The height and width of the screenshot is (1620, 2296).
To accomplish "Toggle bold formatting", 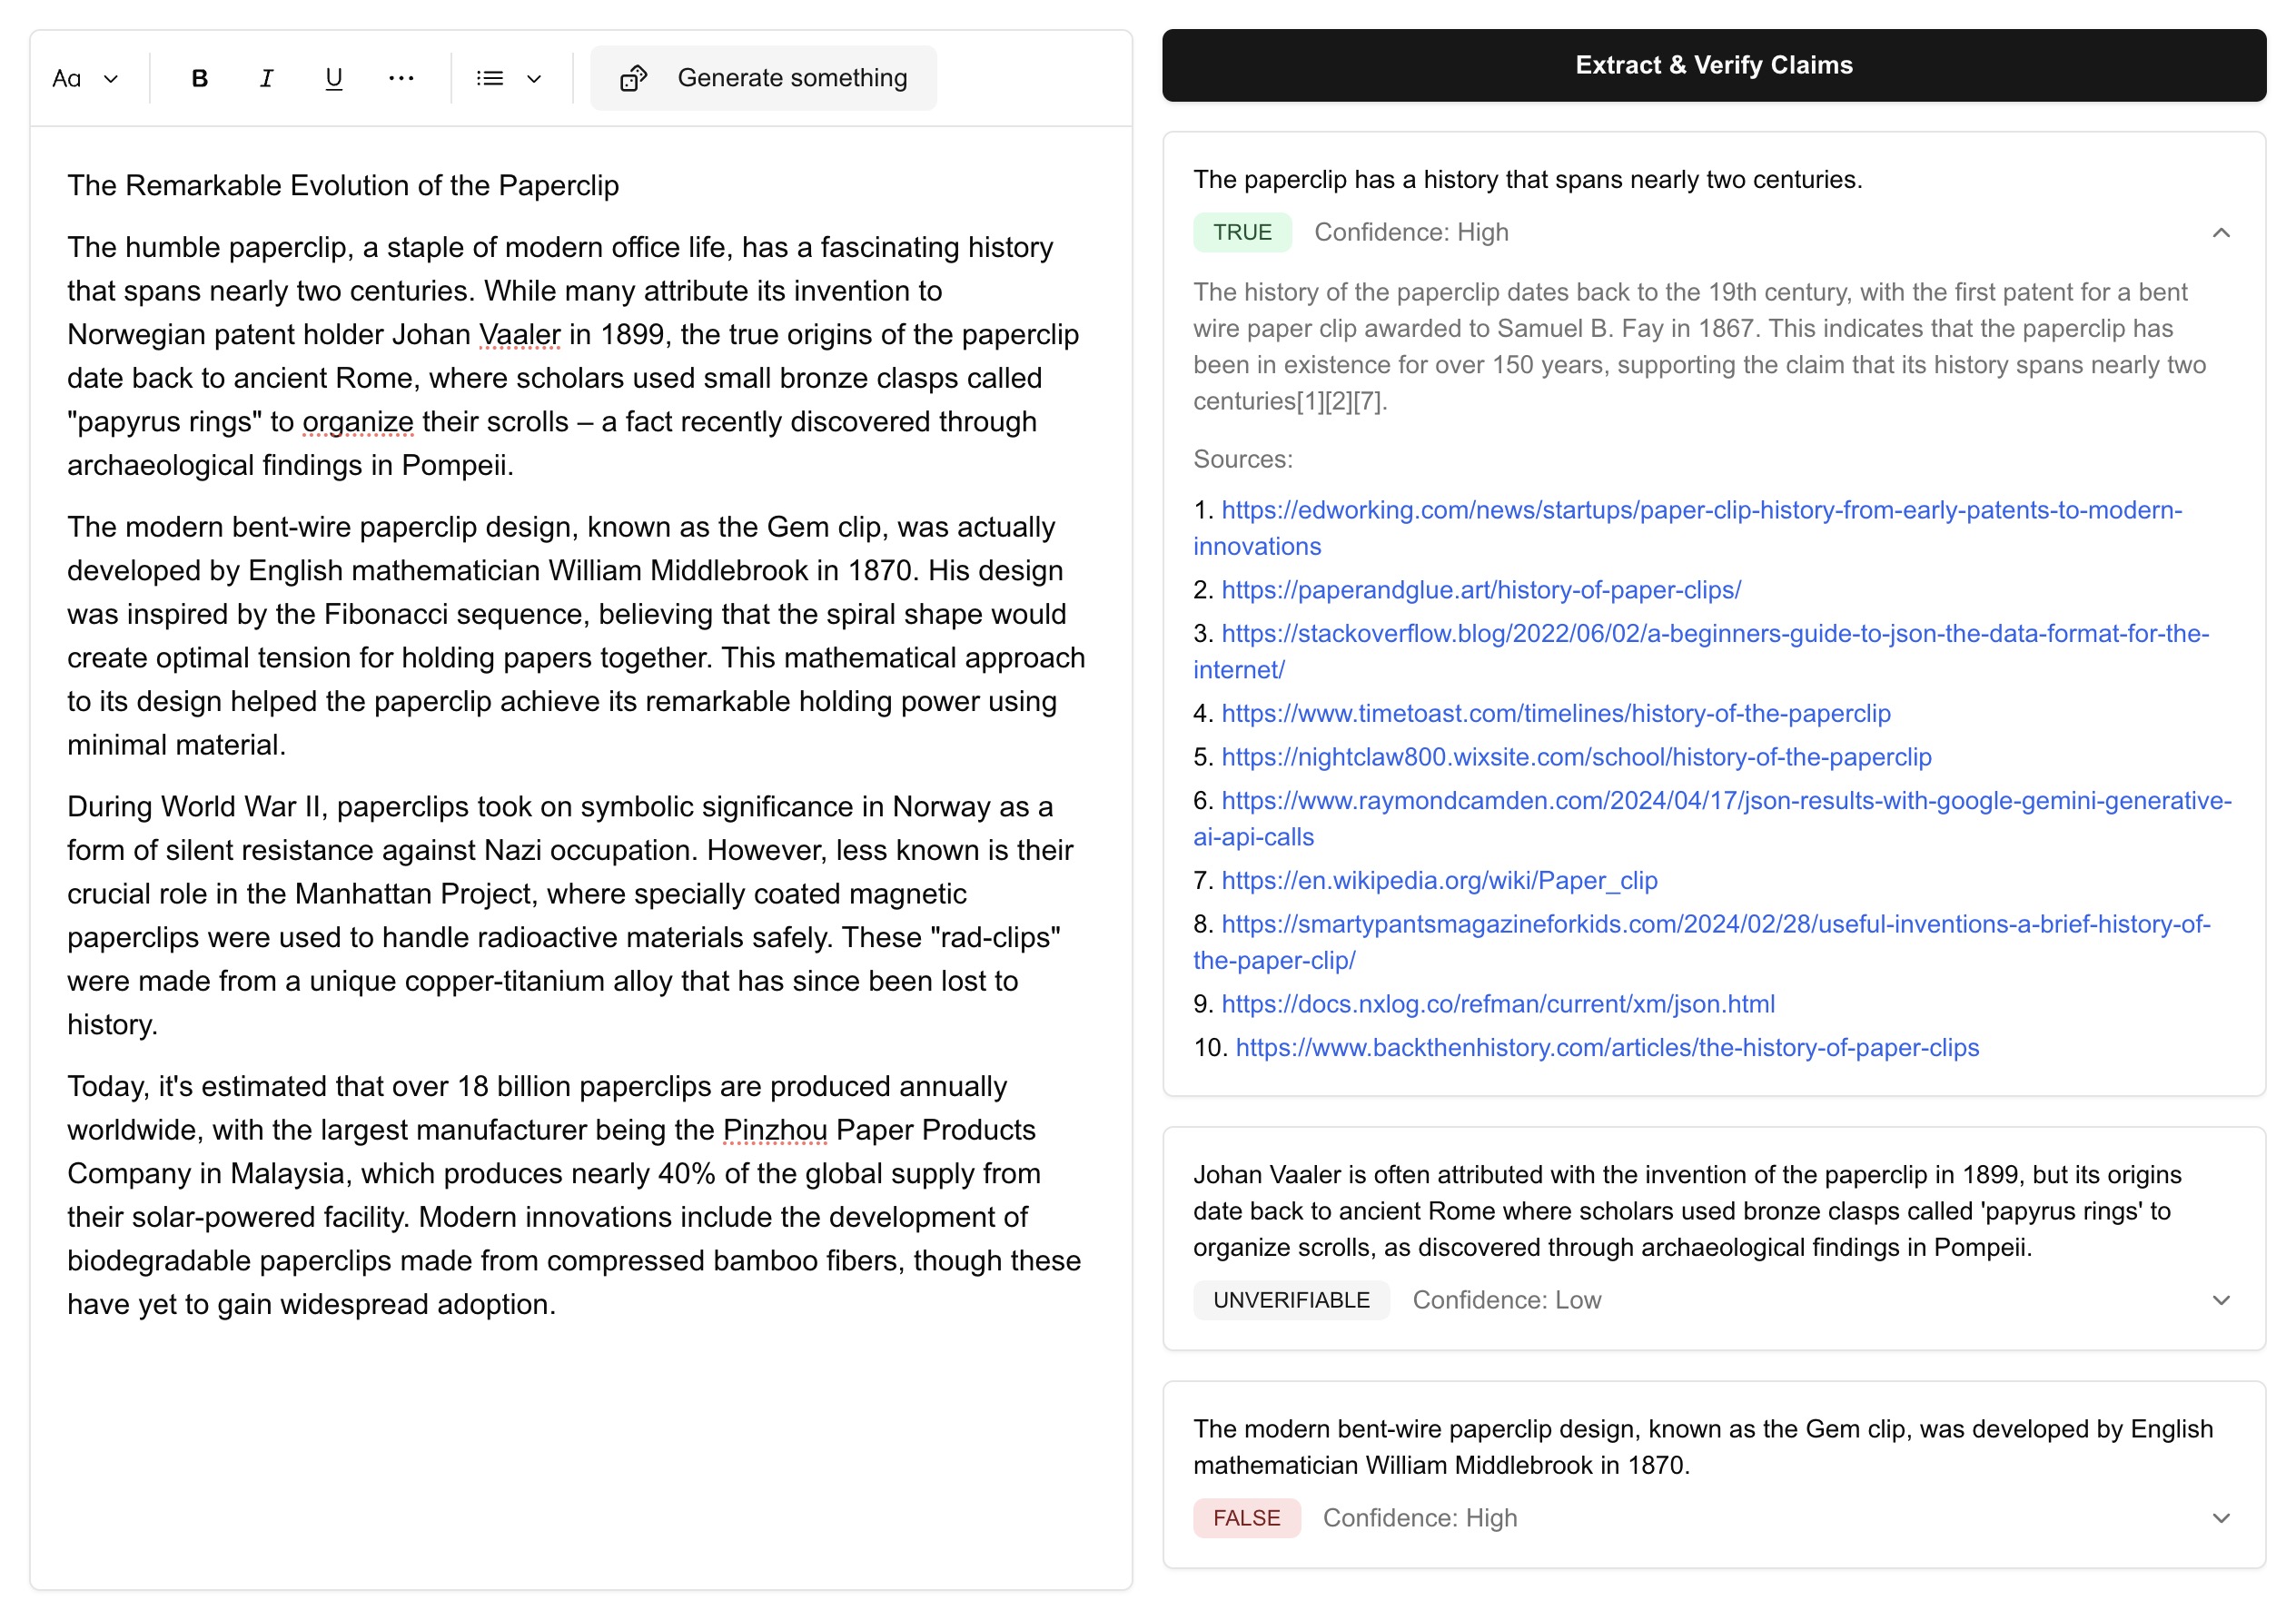I will click(199, 78).
